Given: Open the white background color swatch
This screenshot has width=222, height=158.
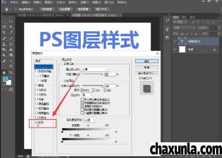Looking at the screenshot, I should point(9,83).
